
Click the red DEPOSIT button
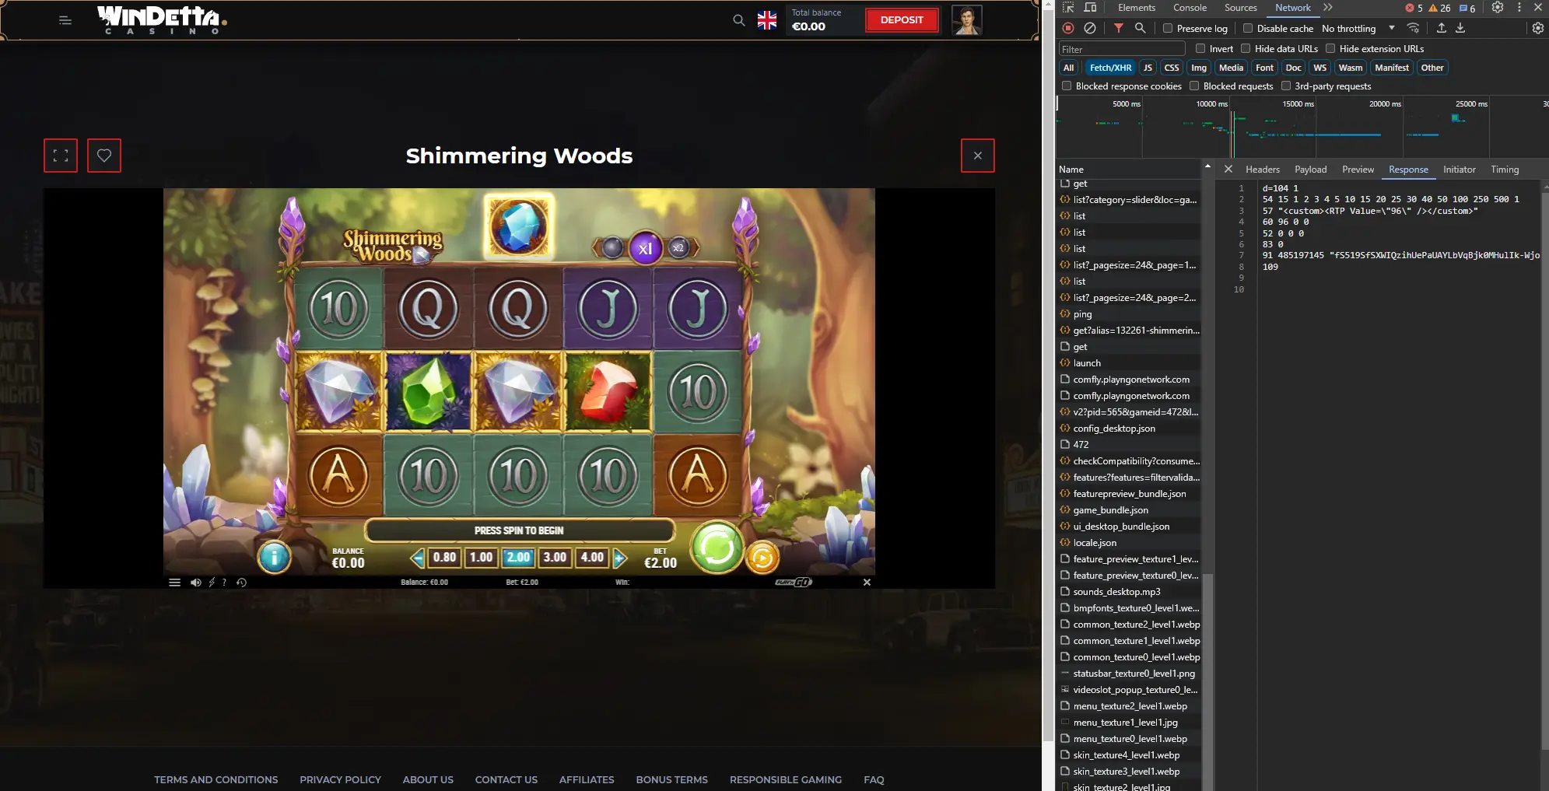click(x=902, y=20)
